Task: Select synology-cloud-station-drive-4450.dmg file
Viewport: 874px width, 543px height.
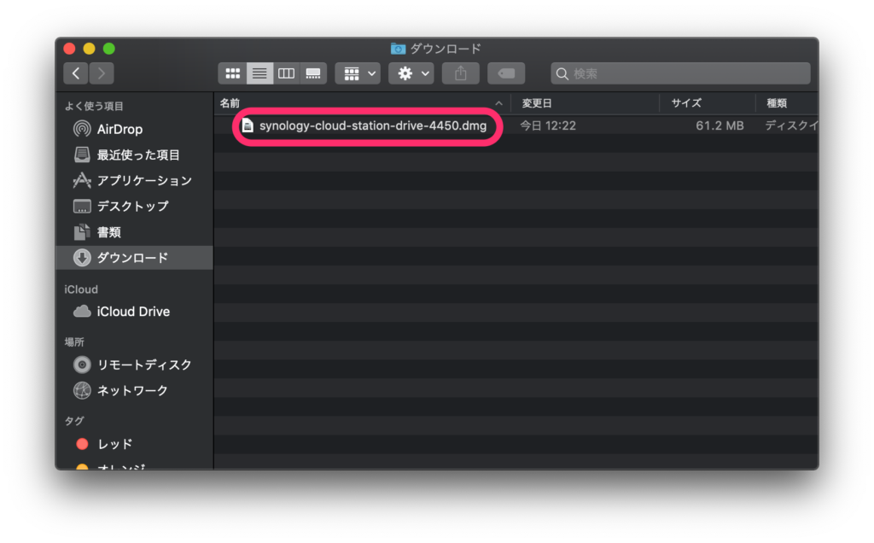Action: 372,126
